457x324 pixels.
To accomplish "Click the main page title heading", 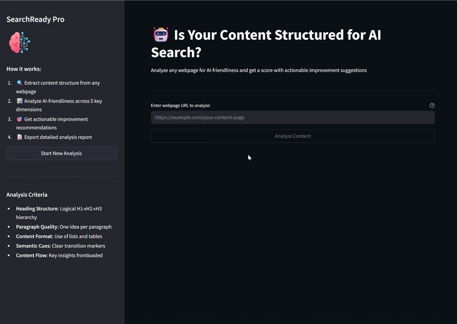I will click(x=266, y=44).
